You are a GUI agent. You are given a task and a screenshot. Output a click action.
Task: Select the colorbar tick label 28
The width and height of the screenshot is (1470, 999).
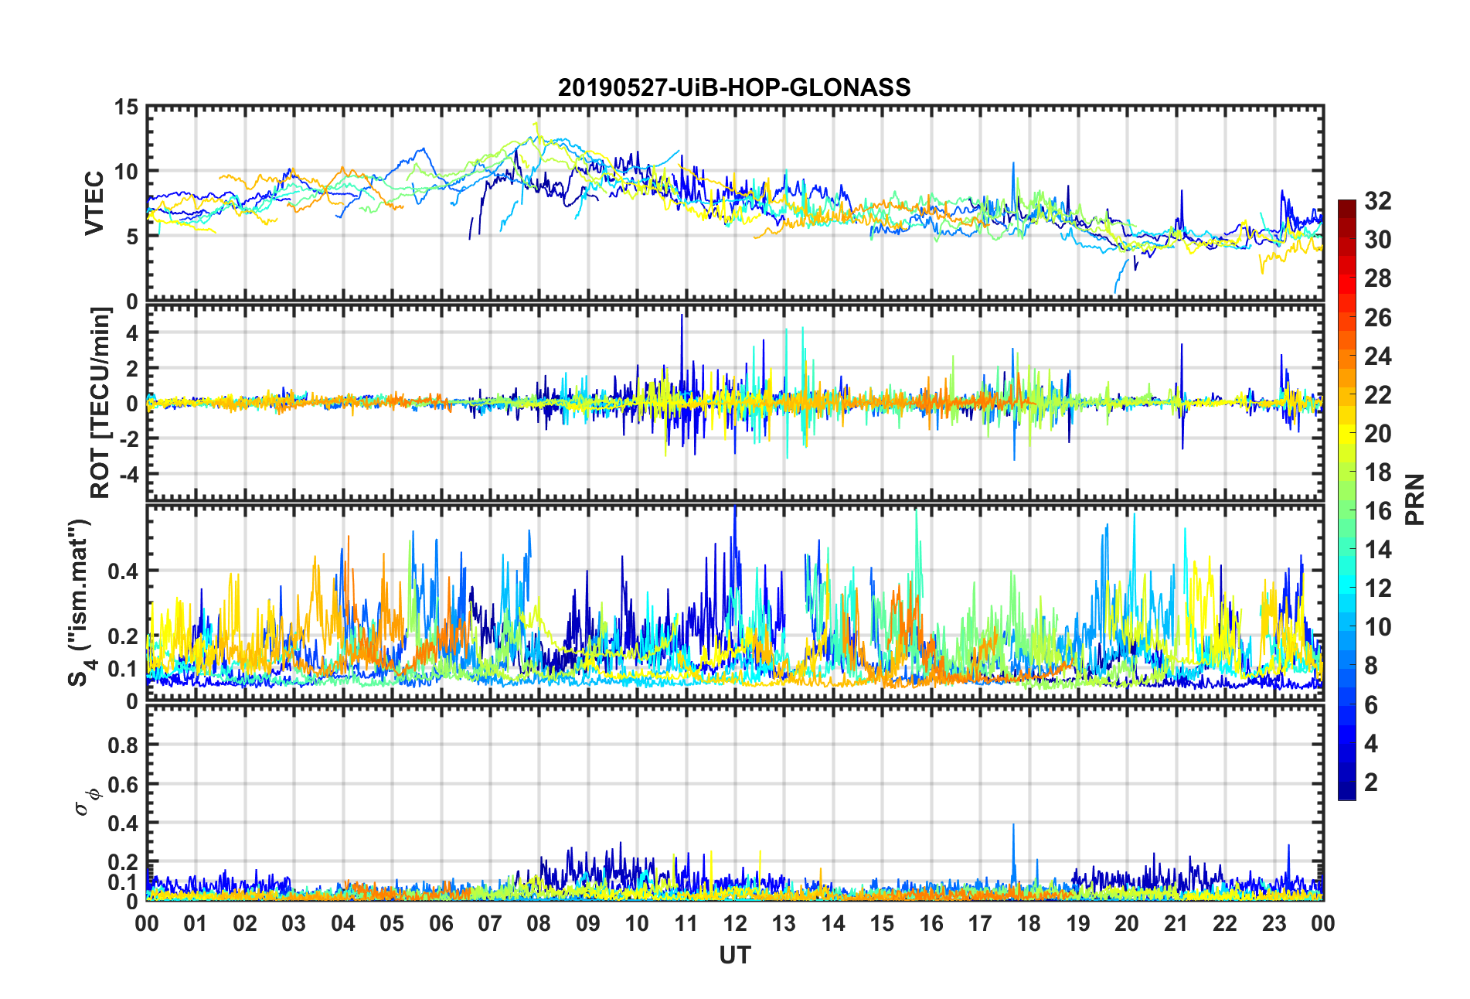1378,278
